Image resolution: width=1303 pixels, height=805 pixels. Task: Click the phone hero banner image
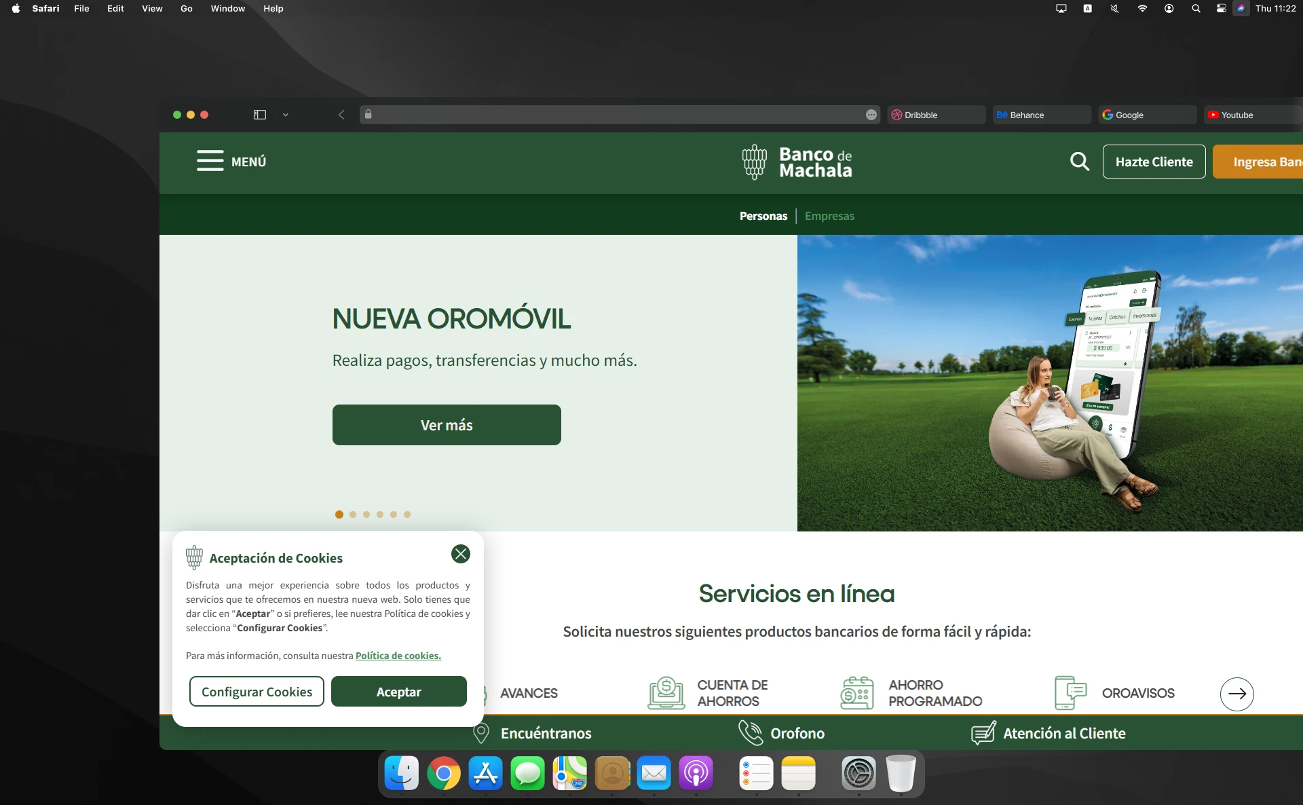(x=1050, y=383)
